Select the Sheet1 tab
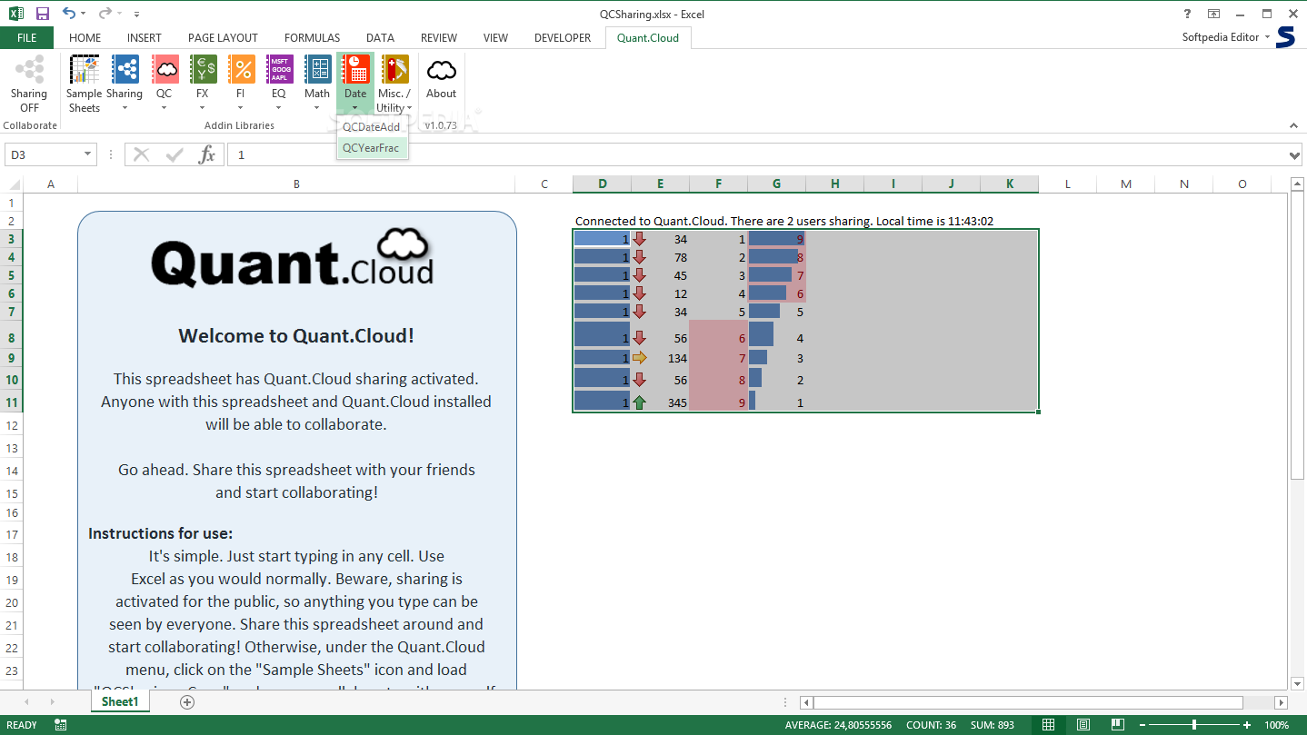The image size is (1307, 735). 120,701
